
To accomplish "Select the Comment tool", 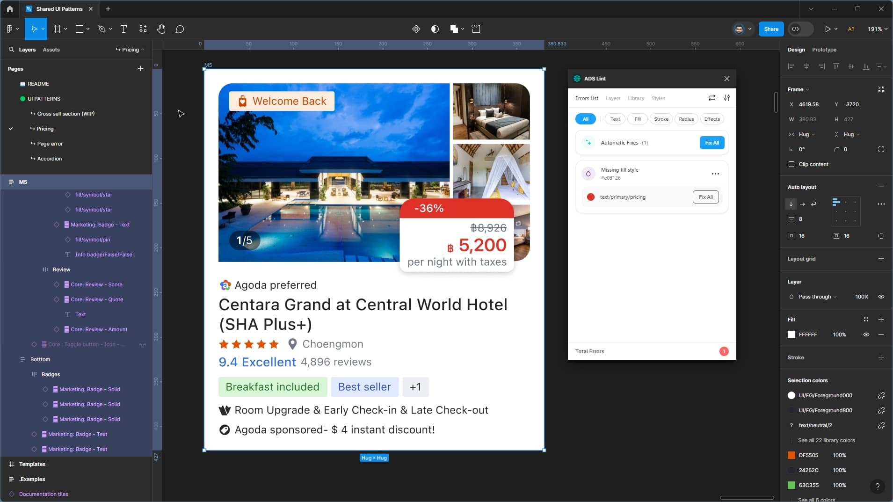I will 180,29.
